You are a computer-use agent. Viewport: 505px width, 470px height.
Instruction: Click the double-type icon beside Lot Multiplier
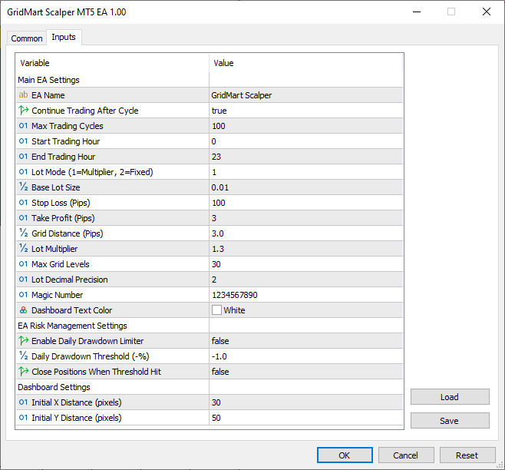pos(23,248)
